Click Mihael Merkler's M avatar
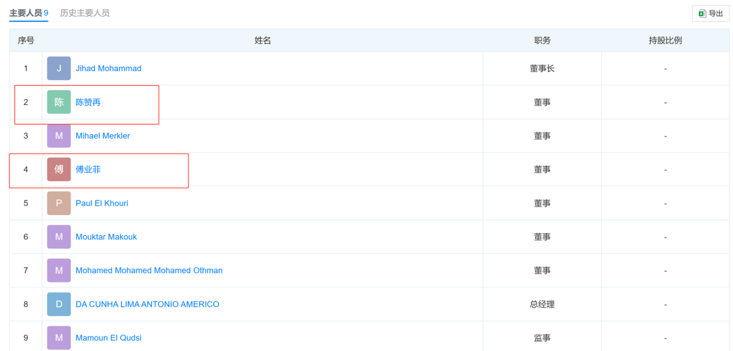Screen dimensions: 733x351 [59, 136]
